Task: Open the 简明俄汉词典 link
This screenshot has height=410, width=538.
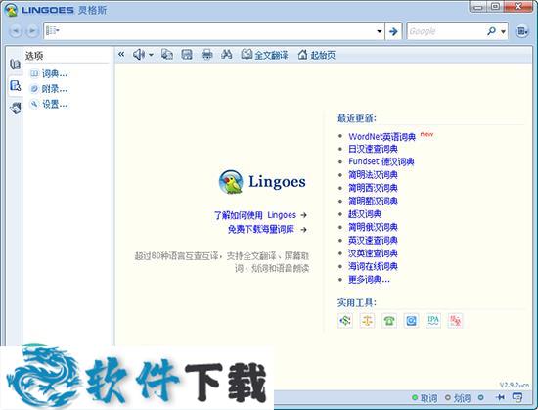Action: [373, 227]
